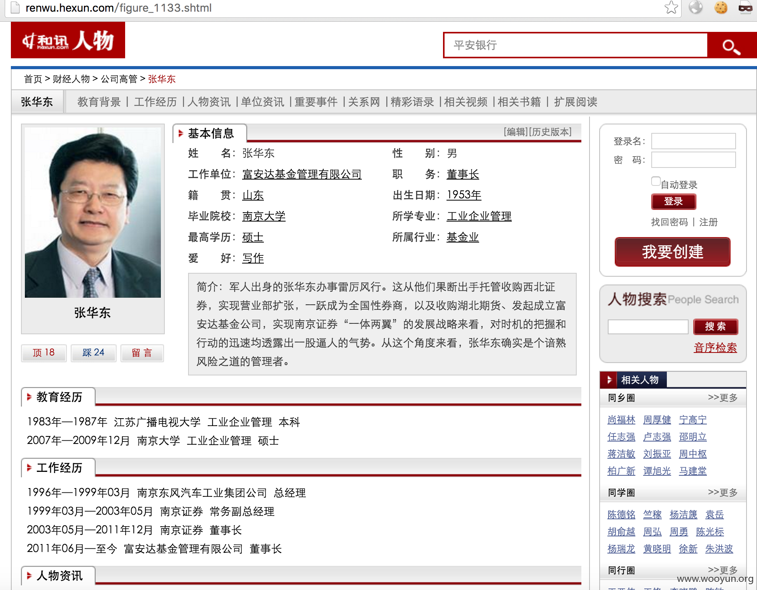Expand 同行圈 with >>更多
The height and width of the screenshot is (590, 757).
click(x=723, y=570)
